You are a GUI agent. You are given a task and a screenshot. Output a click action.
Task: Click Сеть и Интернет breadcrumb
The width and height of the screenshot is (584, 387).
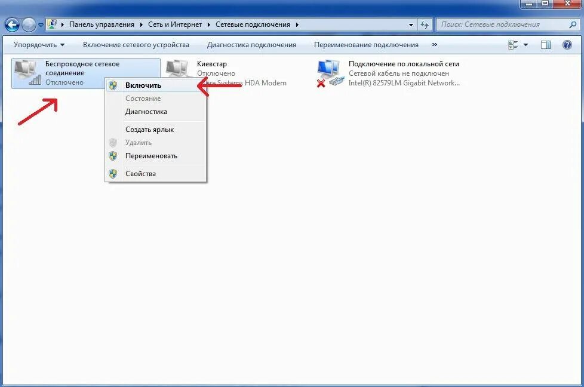tap(175, 24)
